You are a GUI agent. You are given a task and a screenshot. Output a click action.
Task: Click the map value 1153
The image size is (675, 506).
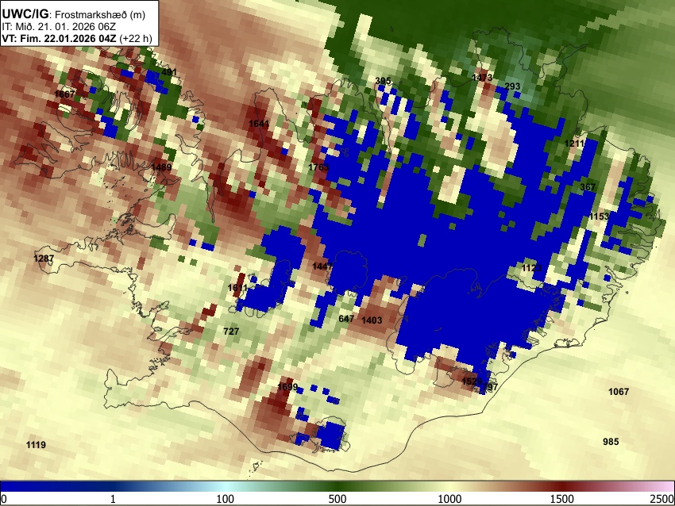coord(600,217)
